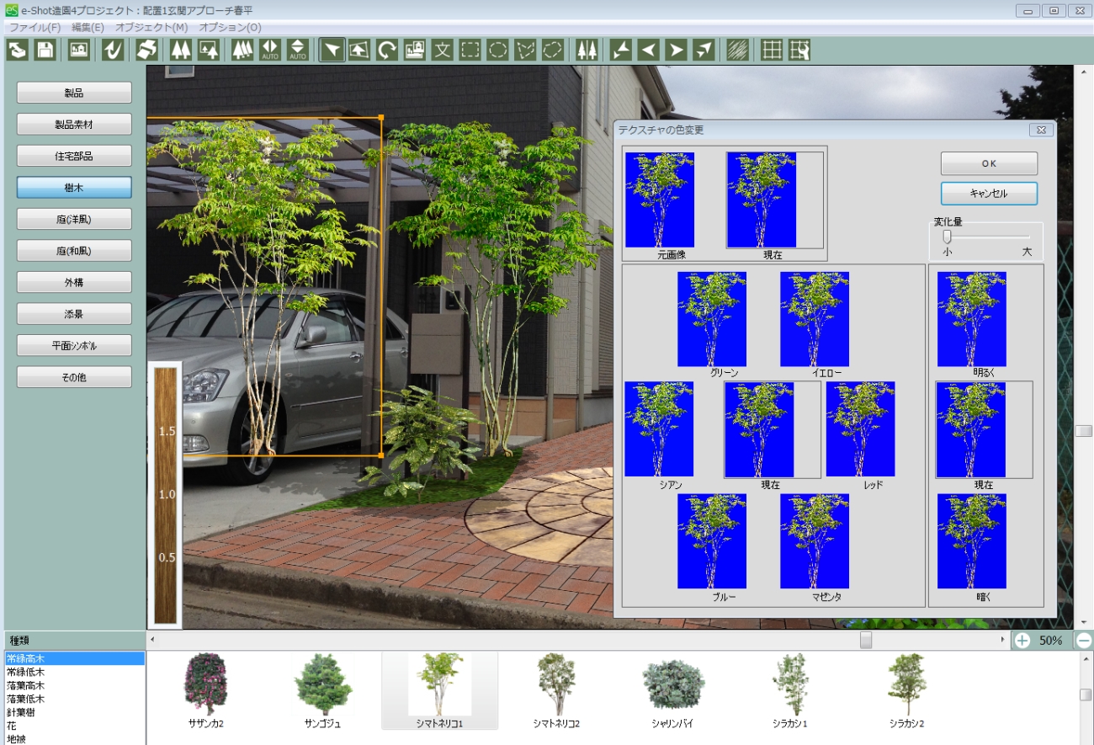The width and height of the screenshot is (1094, 745).
Task: Click the rotate circular arrow tool
Action: click(387, 50)
